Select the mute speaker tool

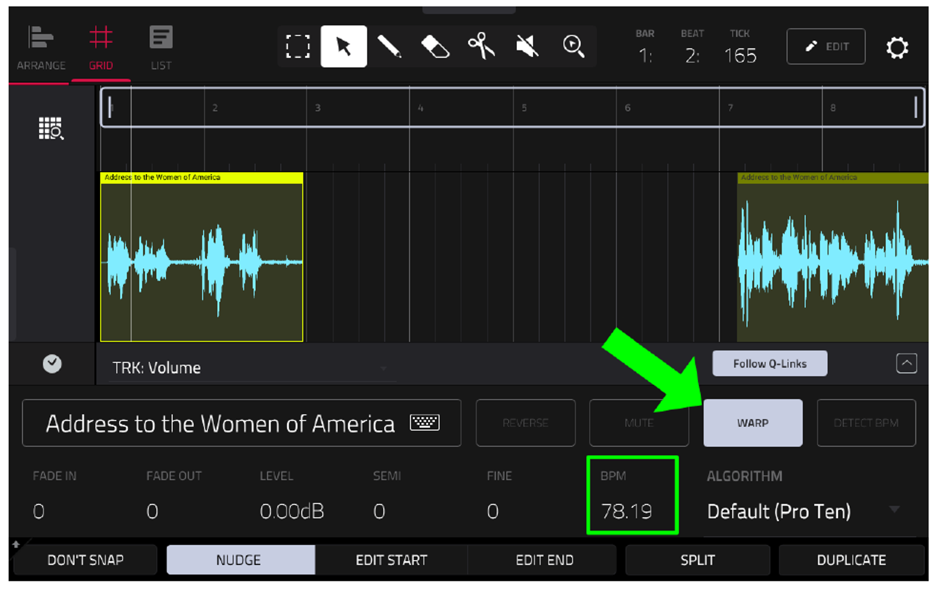526,46
